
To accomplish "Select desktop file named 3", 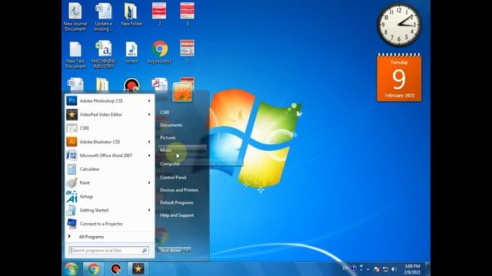I will tap(159, 15).
